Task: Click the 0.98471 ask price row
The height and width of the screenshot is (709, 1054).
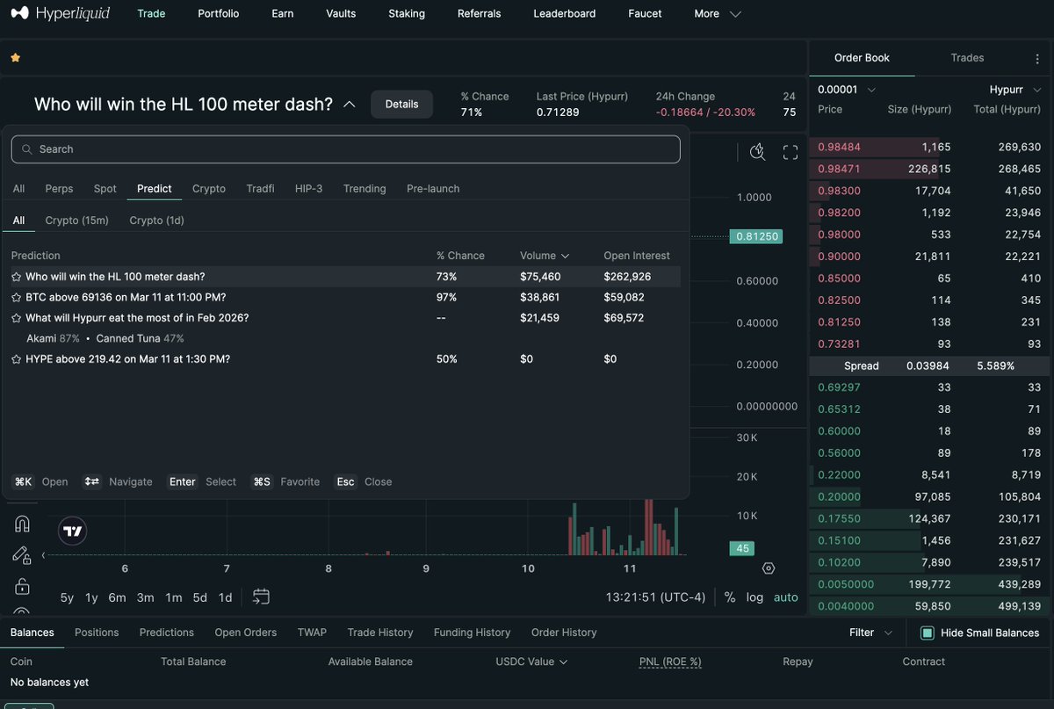Action: pos(929,169)
